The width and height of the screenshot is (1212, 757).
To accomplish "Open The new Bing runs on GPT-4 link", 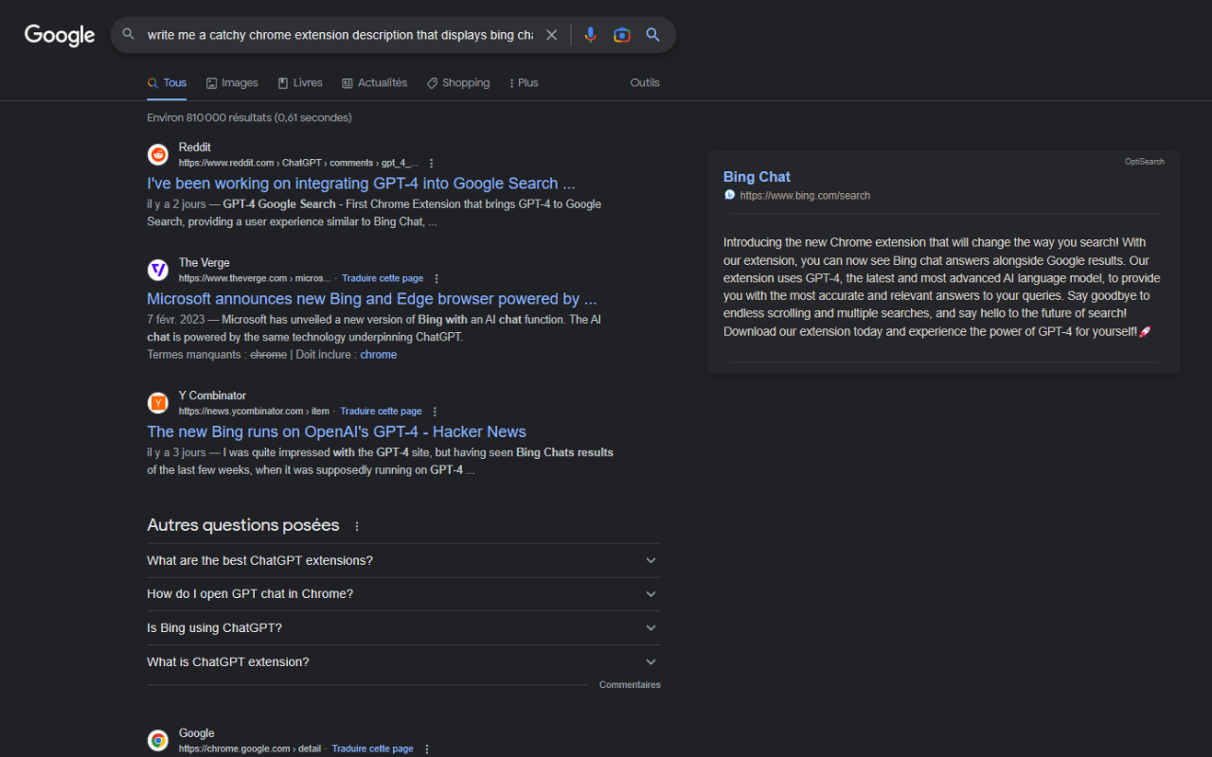I will tap(336, 431).
